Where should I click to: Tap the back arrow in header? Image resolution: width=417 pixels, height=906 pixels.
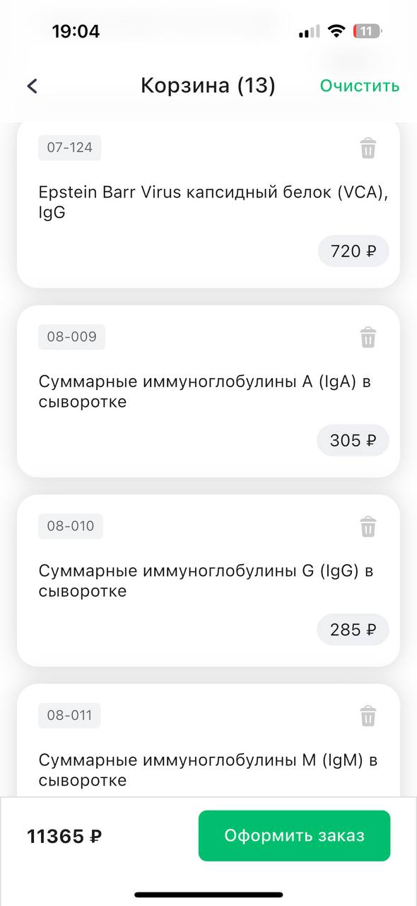(32, 86)
